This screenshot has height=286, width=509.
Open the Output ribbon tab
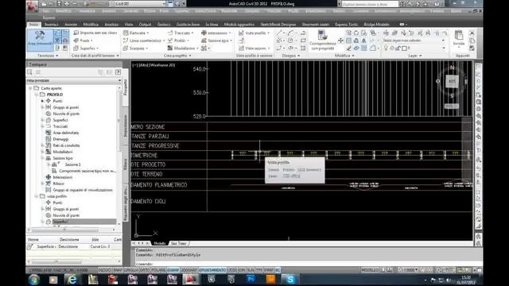[145, 25]
